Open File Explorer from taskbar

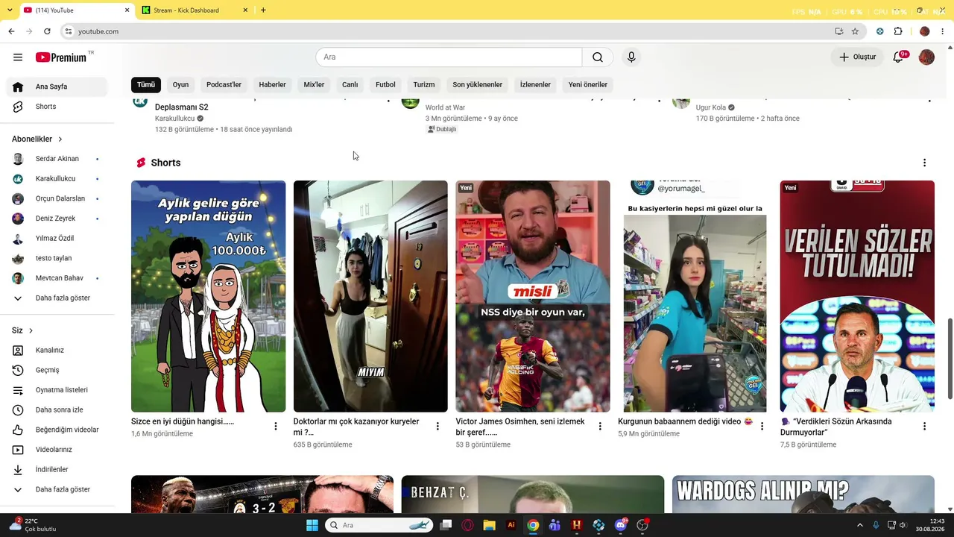[x=489, y=525]
